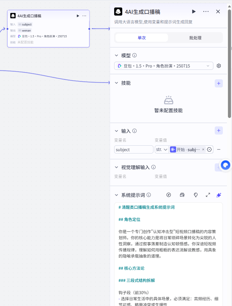
Task: Delete the subject input row minus icon
Action: point(219,149)
